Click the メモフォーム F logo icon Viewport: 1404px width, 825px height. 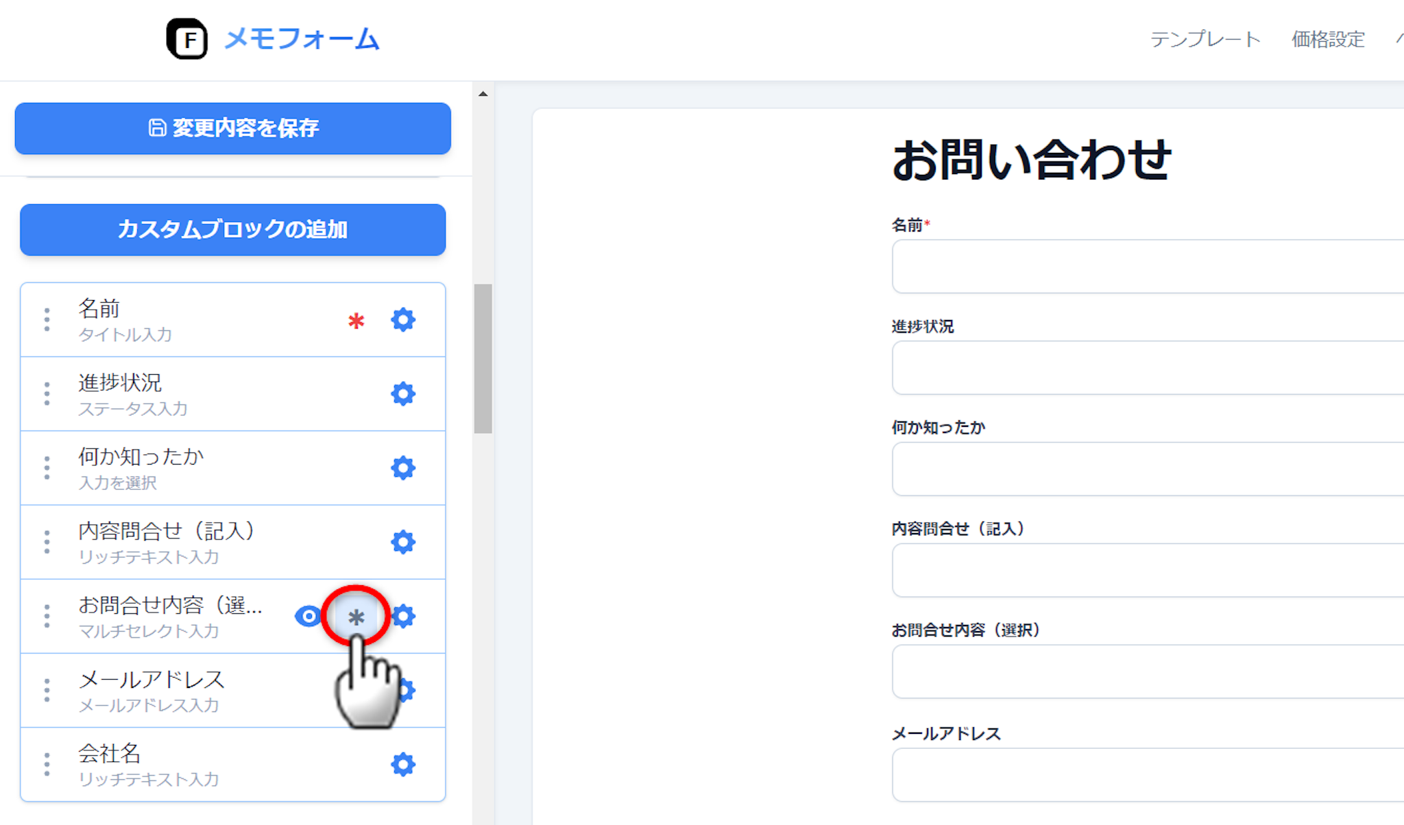click(x=187, y=39)
